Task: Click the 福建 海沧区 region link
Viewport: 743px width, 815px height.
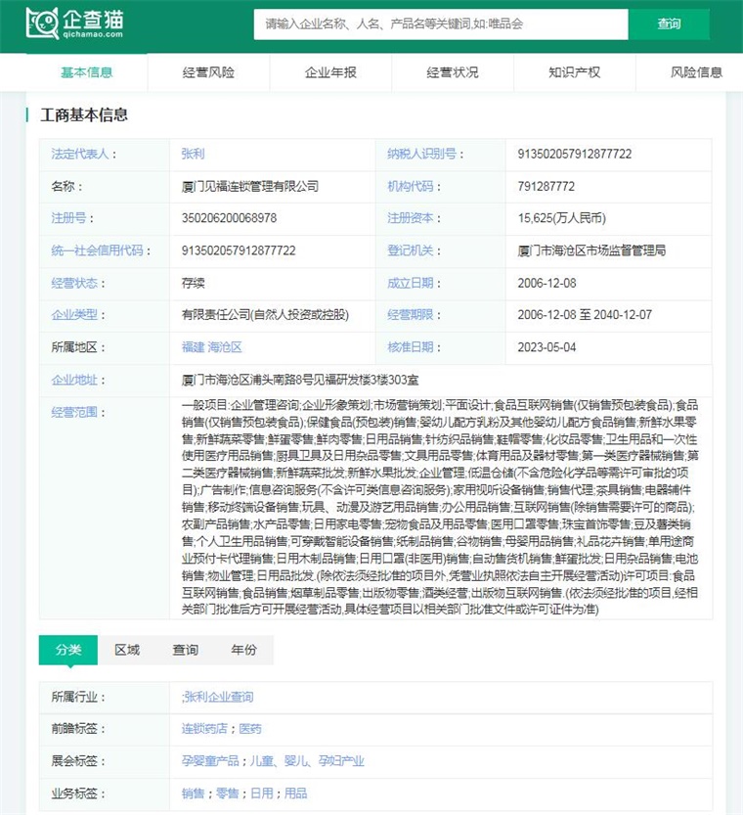Action: (x=211, y=347)
